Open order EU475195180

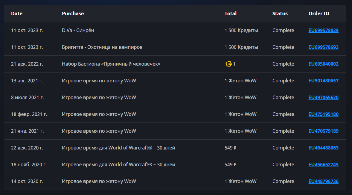tap(323, 114)
